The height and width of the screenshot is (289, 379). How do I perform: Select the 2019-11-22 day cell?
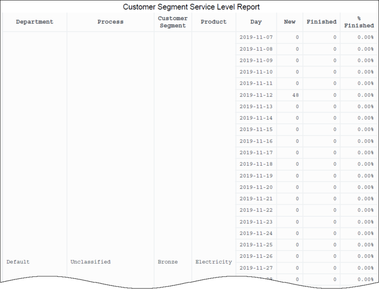coord(256,210)
